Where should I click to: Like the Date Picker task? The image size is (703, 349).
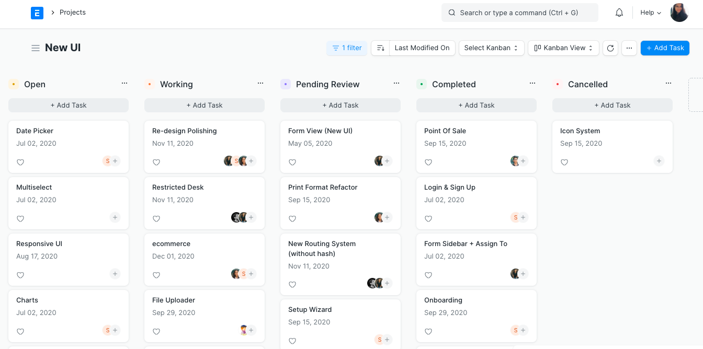click(20, 162)
